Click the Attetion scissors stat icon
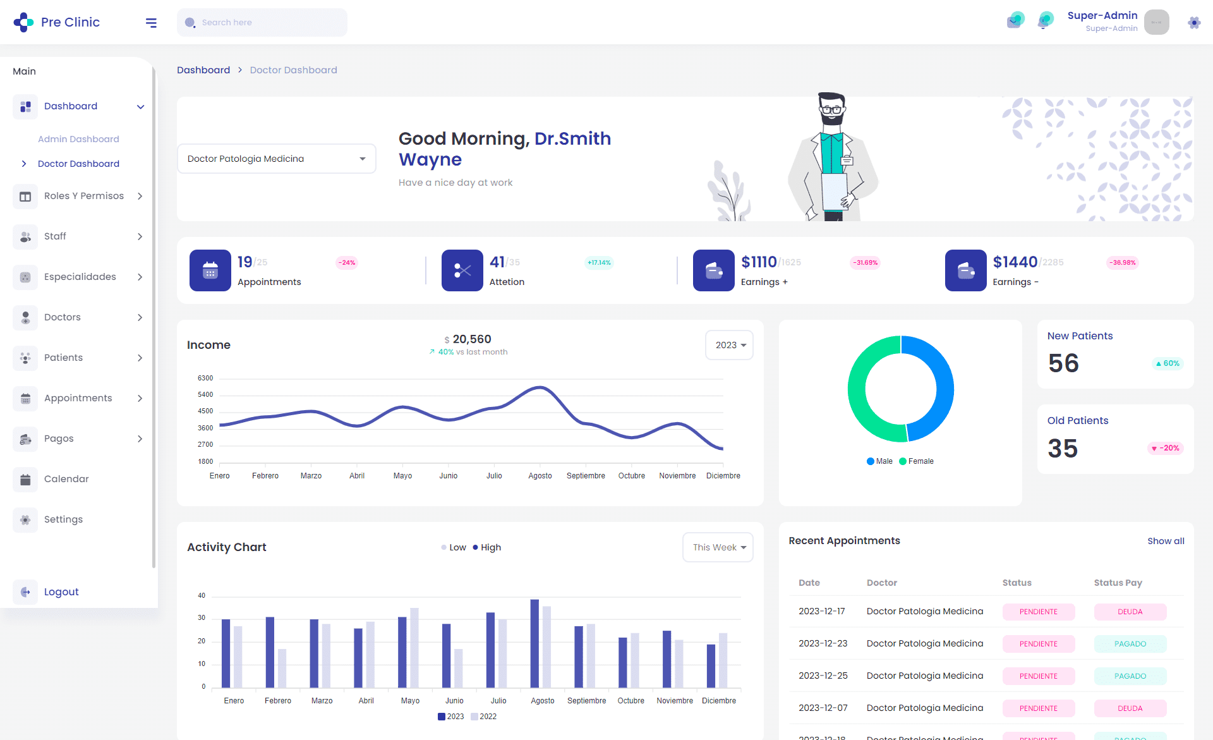Viewport: 1213px width, 740px height. [462, 270]
